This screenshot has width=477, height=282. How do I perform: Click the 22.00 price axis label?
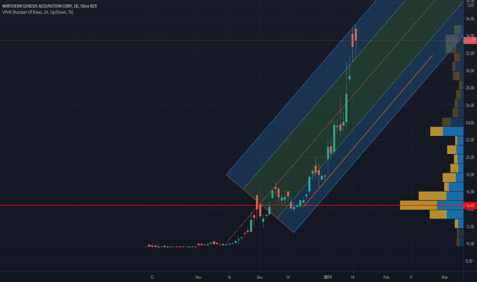coord(470,139)
